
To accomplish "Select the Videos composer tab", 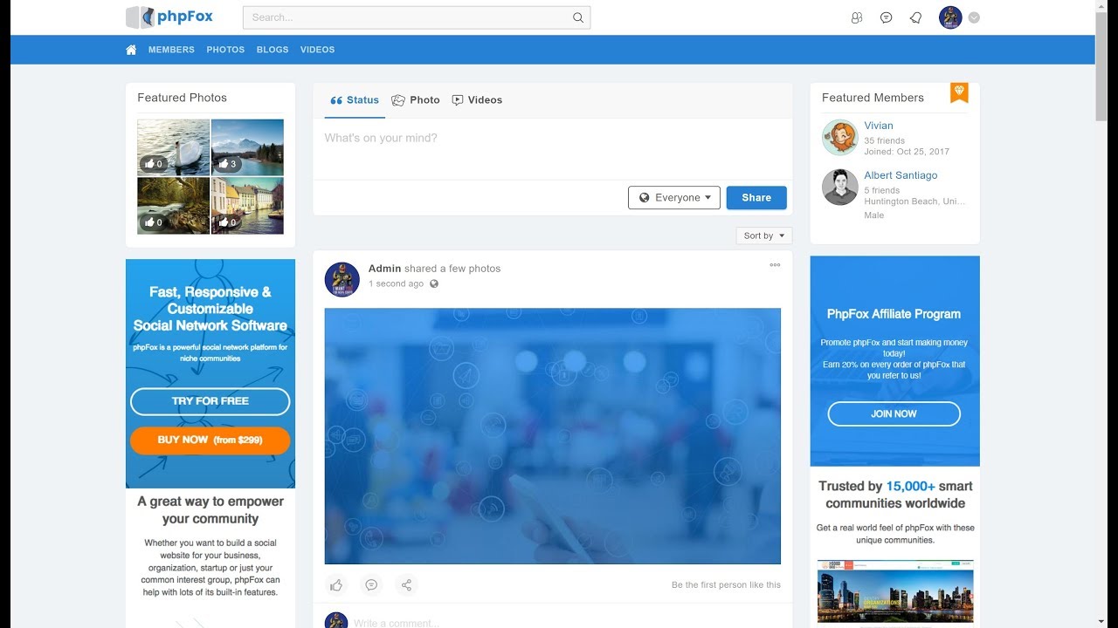I will coord(477,100).
